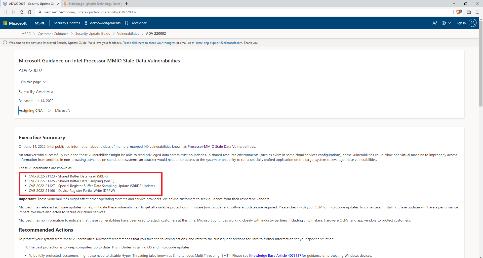Expand the settings gear dropdown

coord(446,23)
